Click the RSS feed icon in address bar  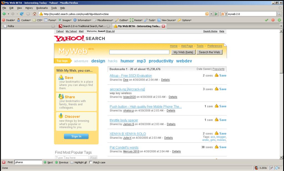pyautogui.click(x=207, y=14)
